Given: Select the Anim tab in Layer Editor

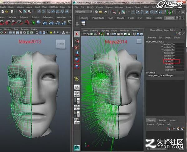Looking at the screenshot, I should coord(173,121).
